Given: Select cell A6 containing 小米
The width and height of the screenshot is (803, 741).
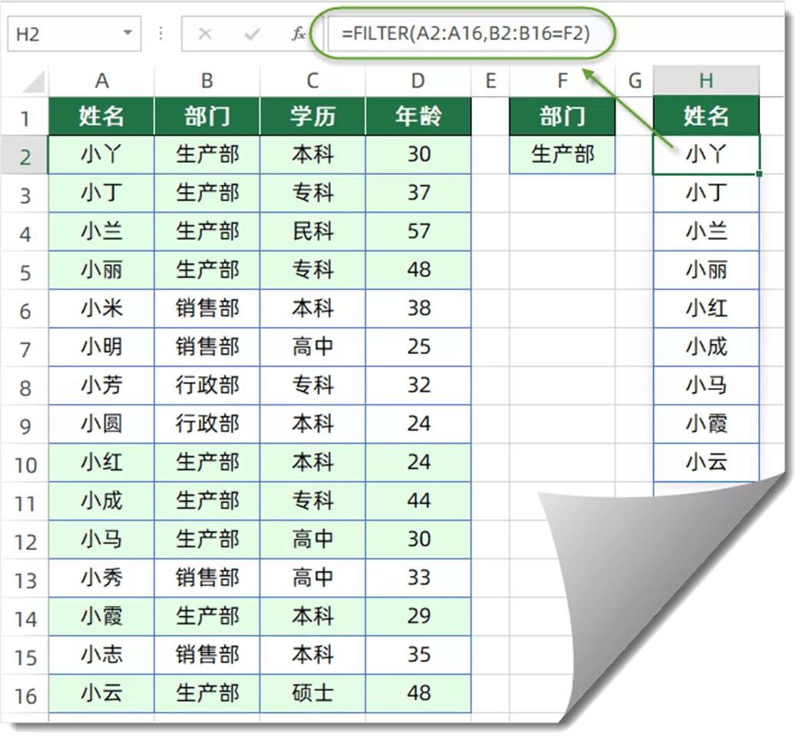Looking at the screenshot, I should coord(101,308).
